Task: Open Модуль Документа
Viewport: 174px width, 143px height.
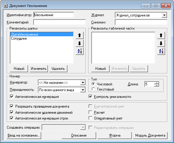Action: [150, 135]
